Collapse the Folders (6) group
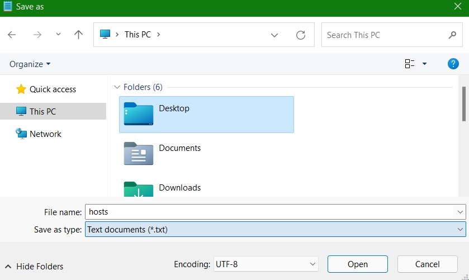 (117, 87)
